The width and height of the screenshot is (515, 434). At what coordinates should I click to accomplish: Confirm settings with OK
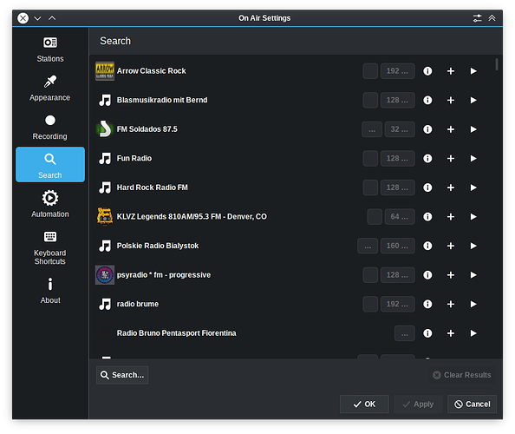(364, 404)
